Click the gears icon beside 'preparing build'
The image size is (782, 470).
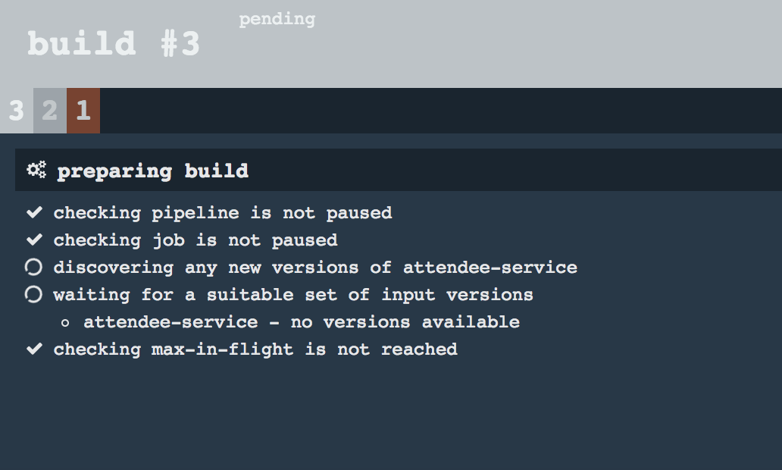click(x=36, y=170)
